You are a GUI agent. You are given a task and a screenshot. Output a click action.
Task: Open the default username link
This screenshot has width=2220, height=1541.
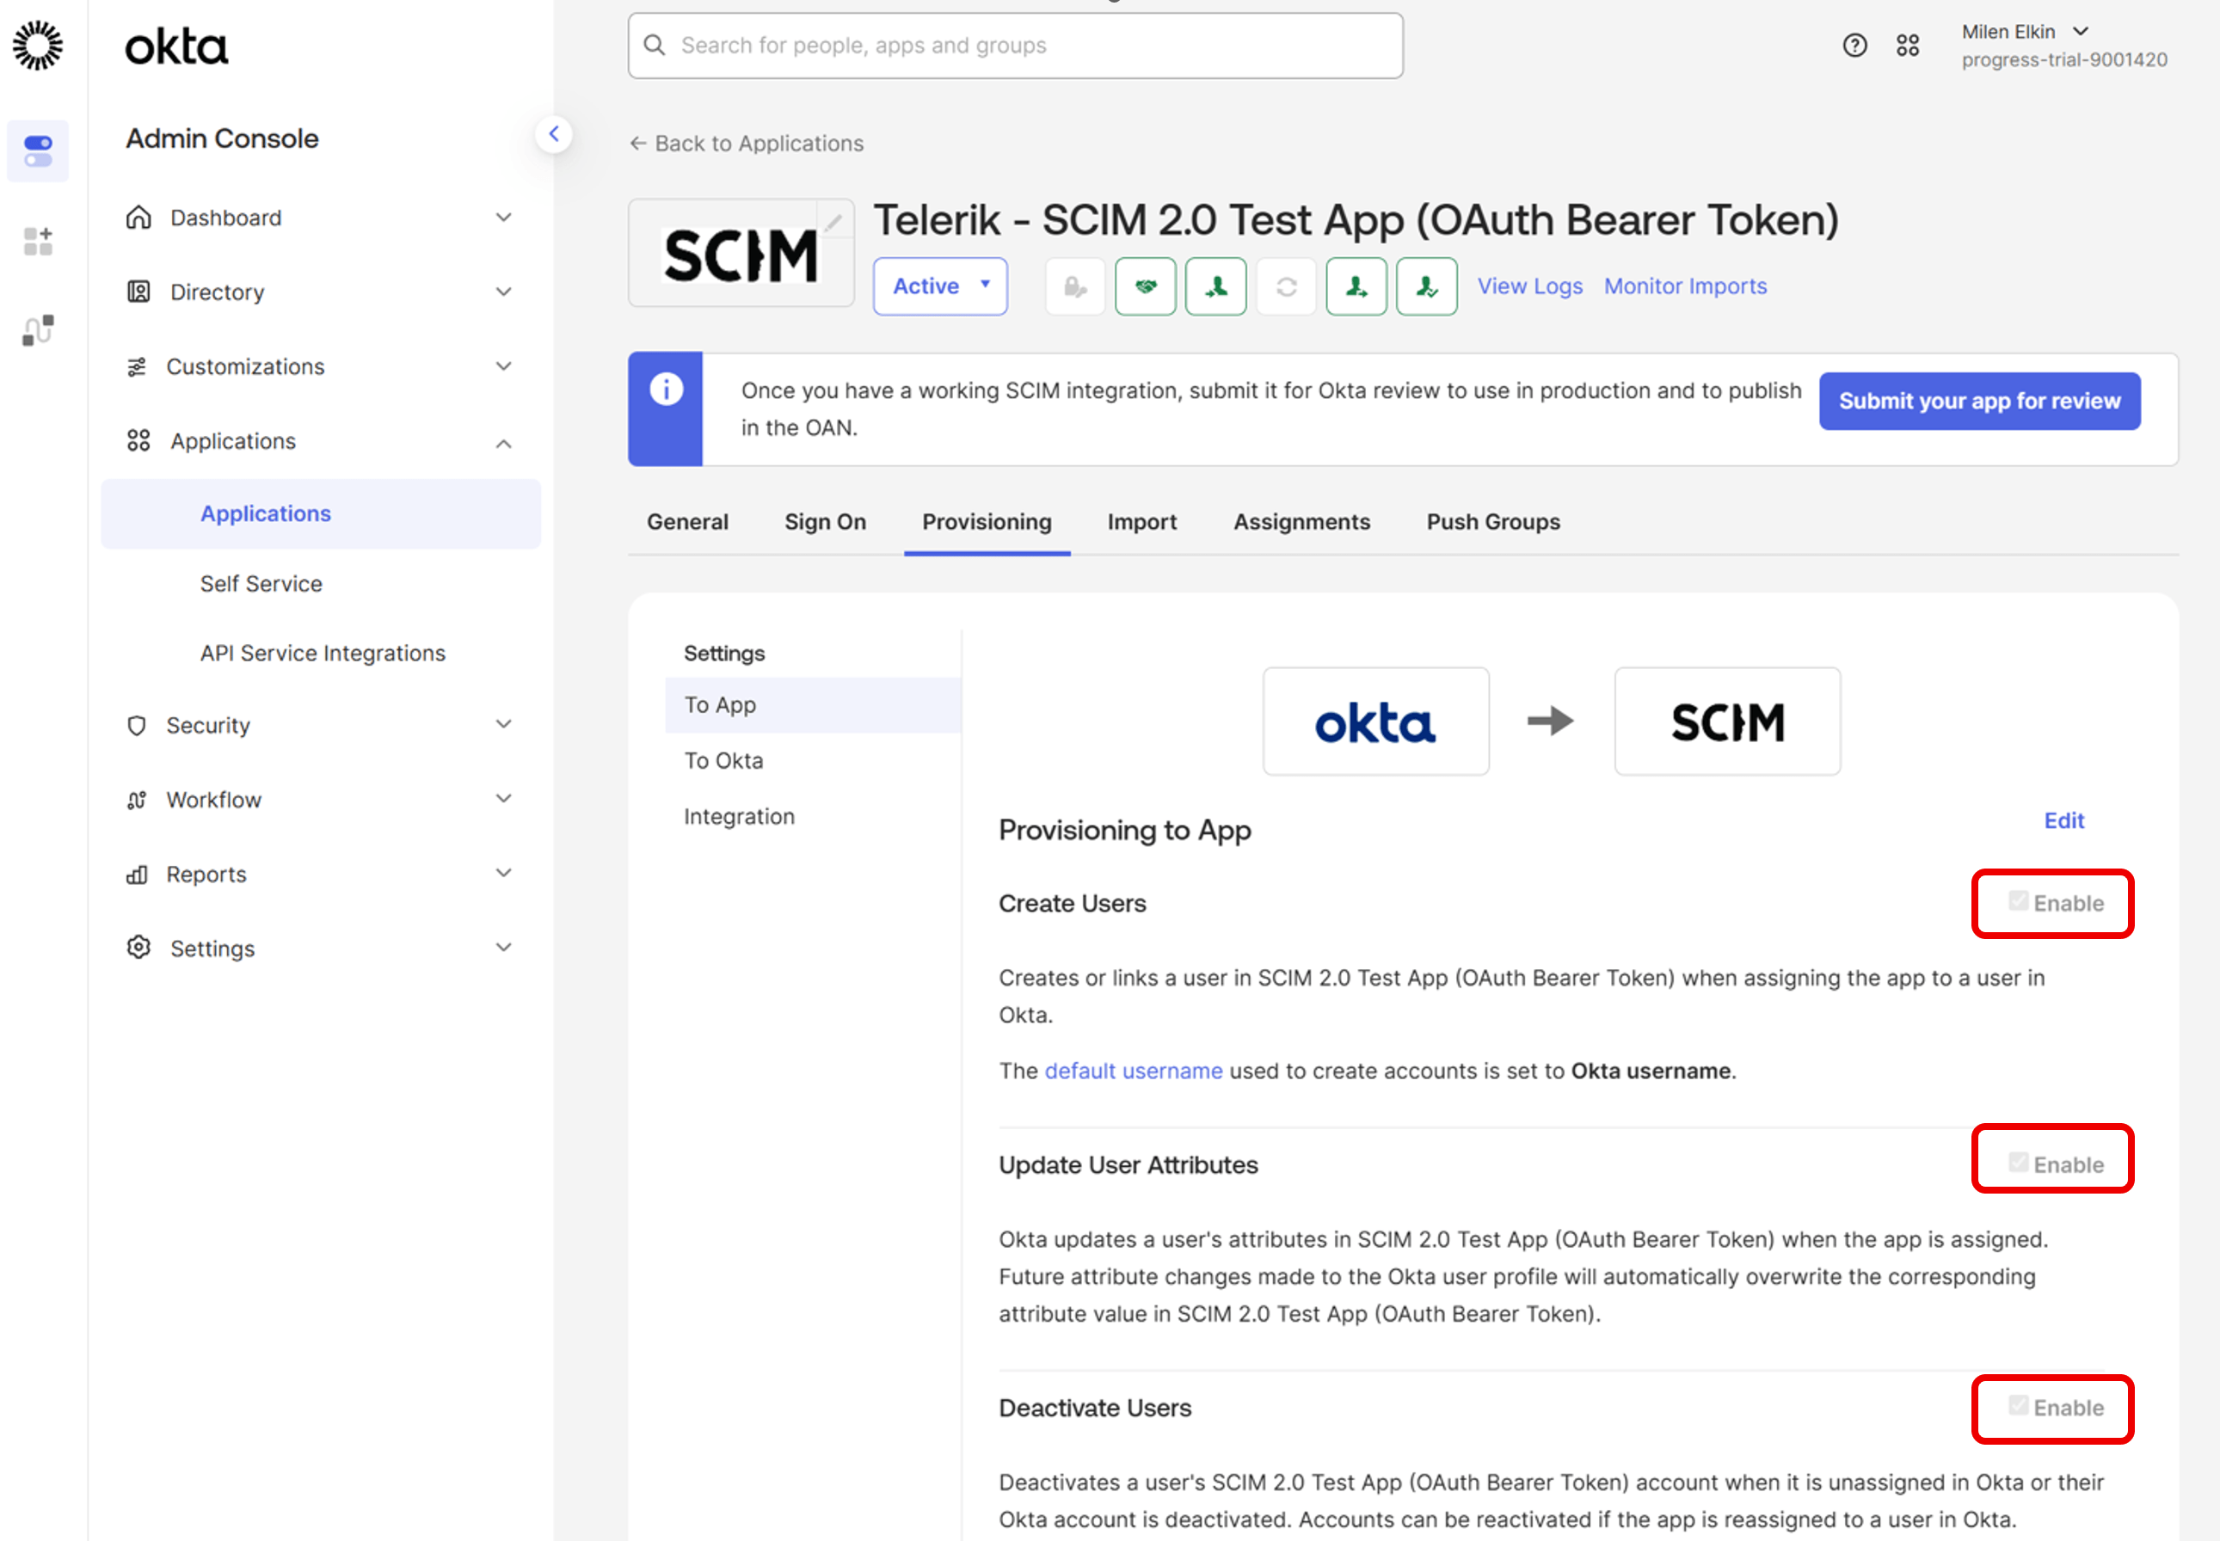coord(1134,1071)
